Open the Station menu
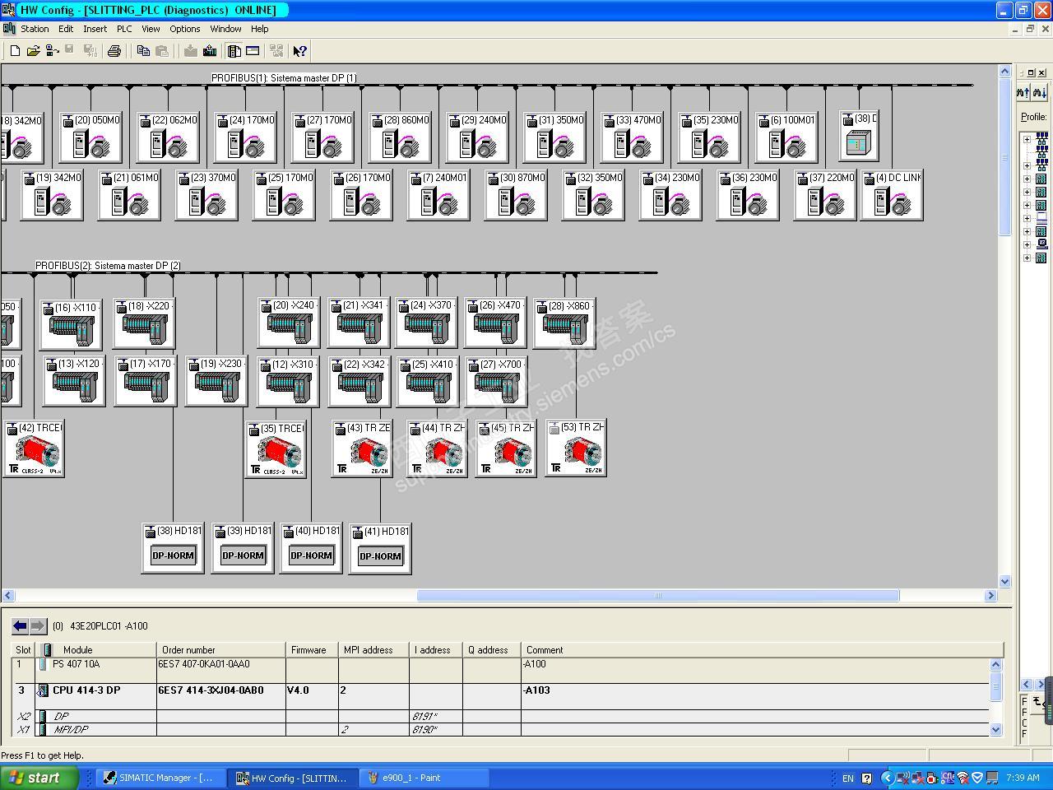 point(35,29)
